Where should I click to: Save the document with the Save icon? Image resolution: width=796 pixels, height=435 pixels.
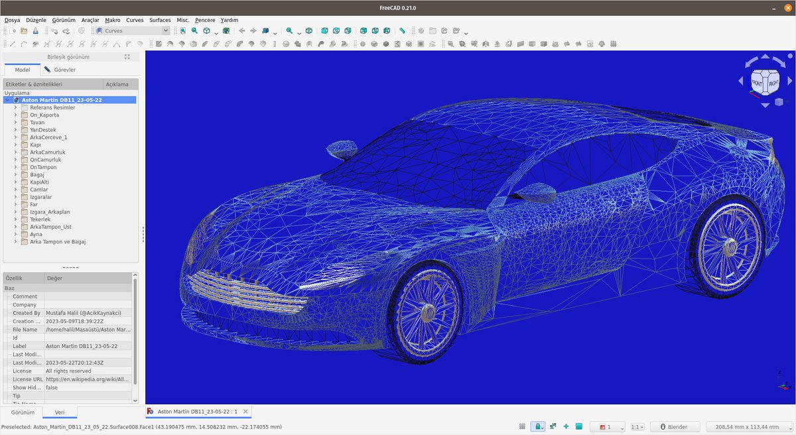point(35,31)
